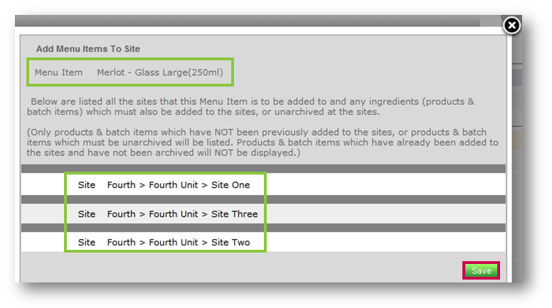The image size is (552, 308).
Task: Click the dark bar above Site Three row
Action: click(263, 199)
